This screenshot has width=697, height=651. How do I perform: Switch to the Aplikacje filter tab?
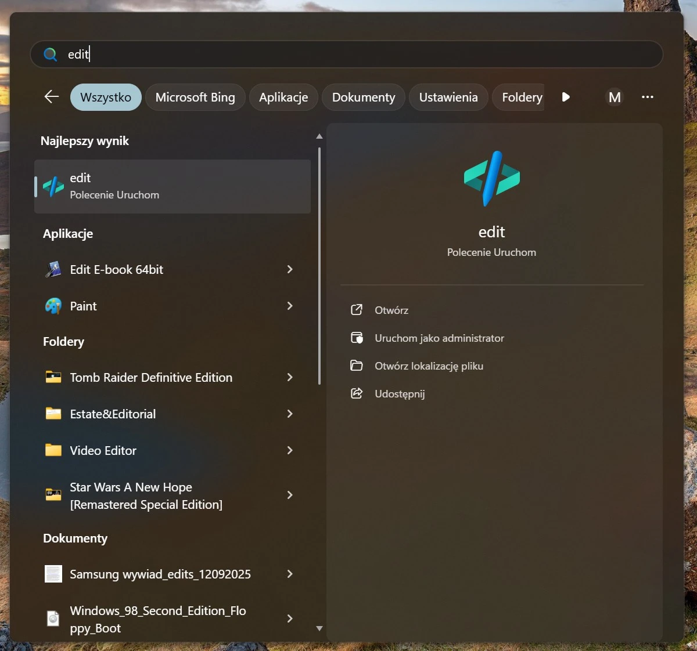(283, 97)
